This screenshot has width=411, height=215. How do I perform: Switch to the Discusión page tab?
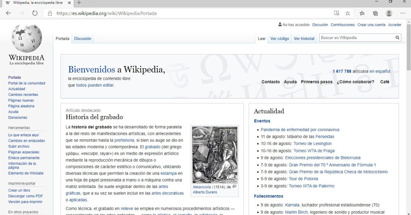coord(83,39)
